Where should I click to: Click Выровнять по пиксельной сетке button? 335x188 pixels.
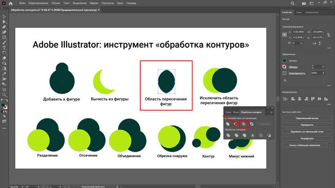pyautogui.click(x=307, y=132)
